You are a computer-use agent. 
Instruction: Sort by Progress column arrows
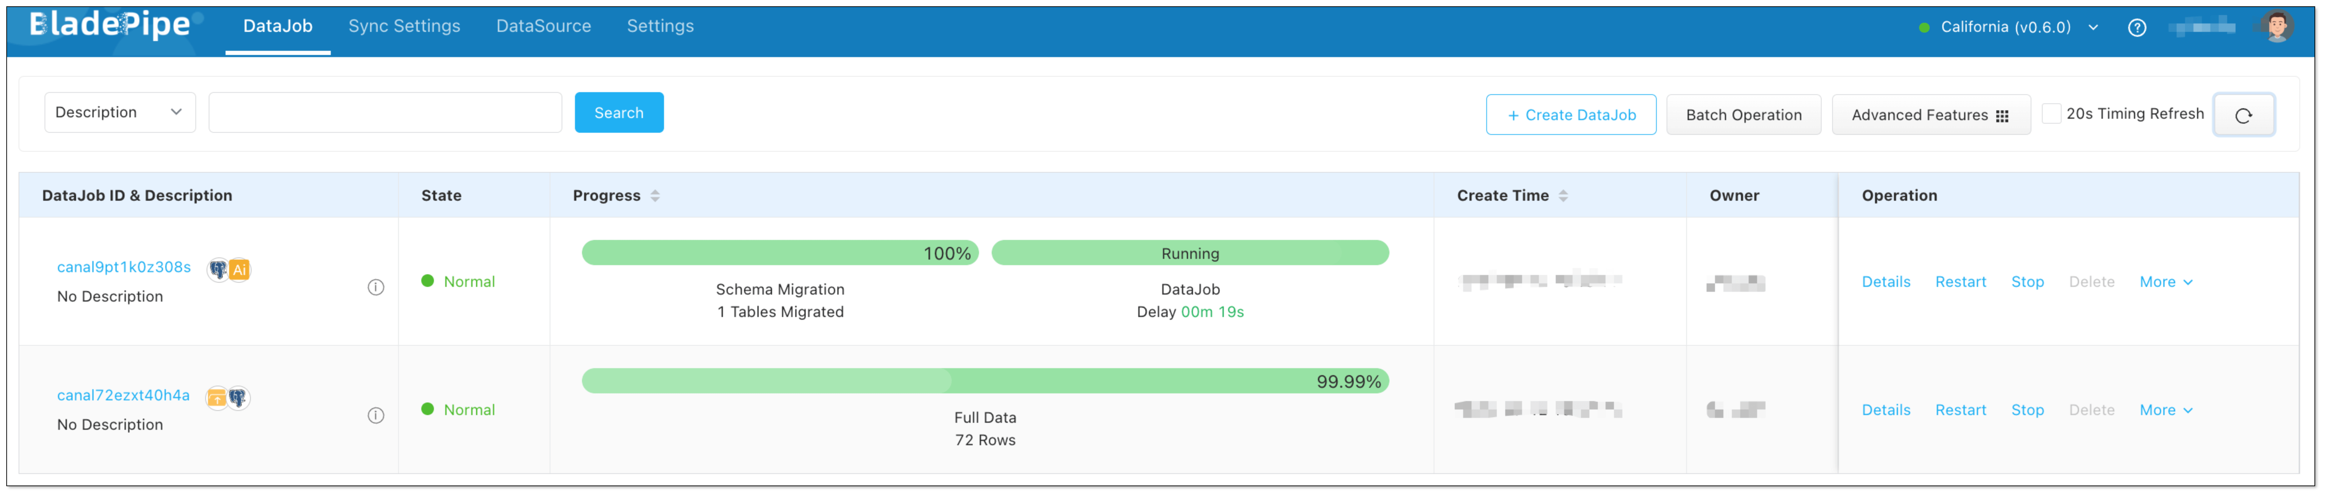655,196
